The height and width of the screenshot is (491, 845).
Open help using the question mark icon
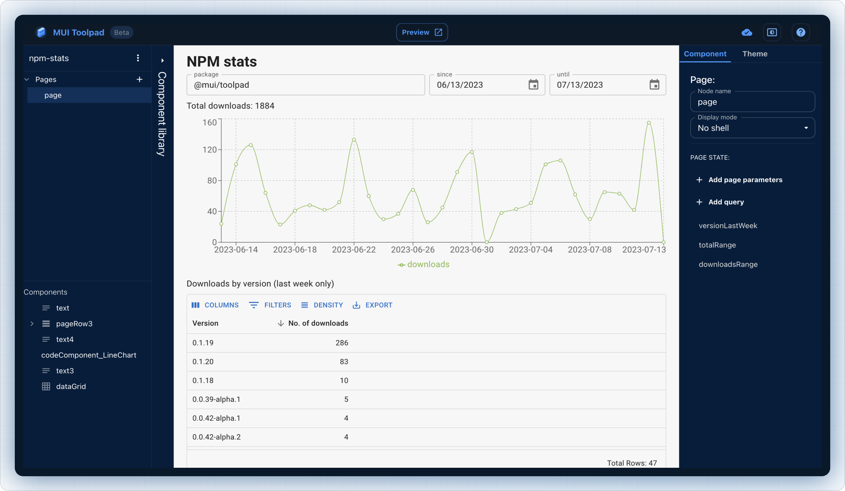[801, 32]
